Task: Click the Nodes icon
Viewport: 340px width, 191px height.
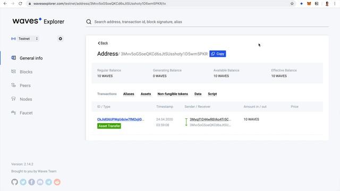Action: (x=13, y=99)
